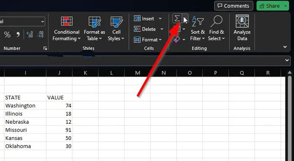
Task: Expand the Clear dropdown arrow
Action: coord(184,39)
